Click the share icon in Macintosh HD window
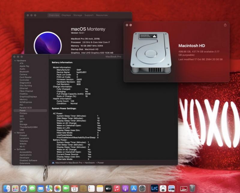Screen dimensions: 240x193 [x=225, y=25]
